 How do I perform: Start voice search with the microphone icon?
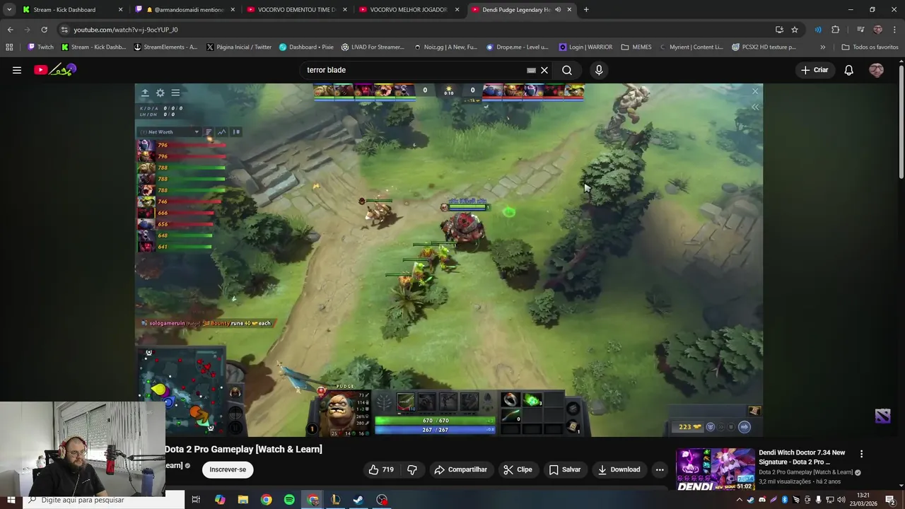tap(599, 70)
